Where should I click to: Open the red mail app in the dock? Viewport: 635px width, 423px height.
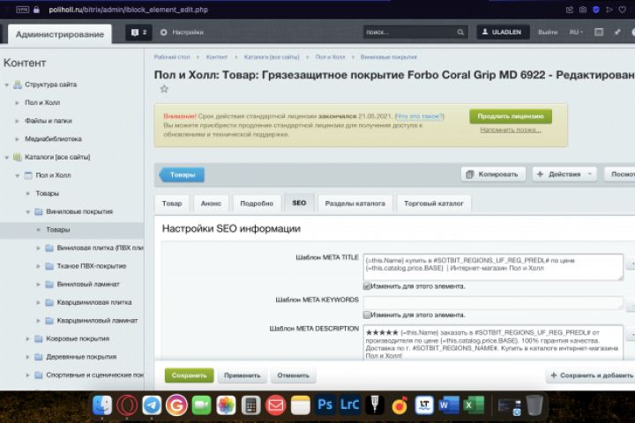click(x=276, y=405)
